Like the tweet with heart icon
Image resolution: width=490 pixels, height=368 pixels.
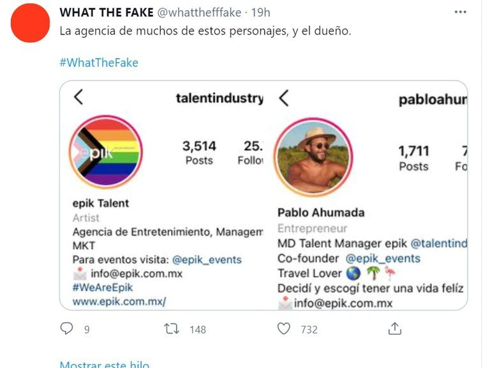click(x=284, y=329)
